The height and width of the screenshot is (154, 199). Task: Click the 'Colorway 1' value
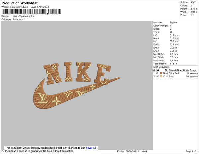point(19,19)
